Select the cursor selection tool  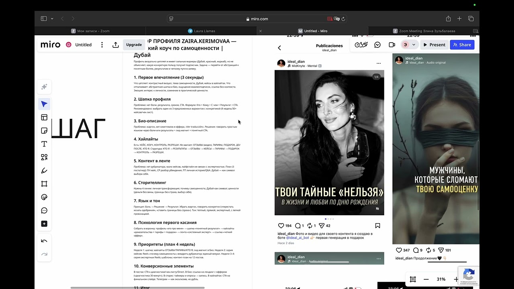point(44,104)
